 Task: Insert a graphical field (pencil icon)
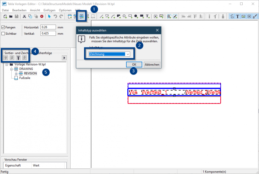[175, 16]
